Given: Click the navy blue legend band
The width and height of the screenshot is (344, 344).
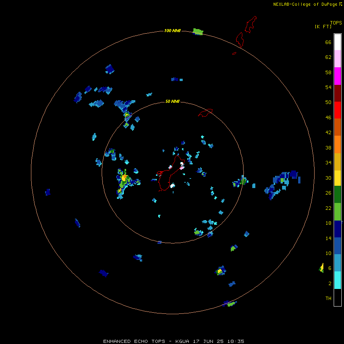Looking at the screenshot, I should click(x=338, y=229).
